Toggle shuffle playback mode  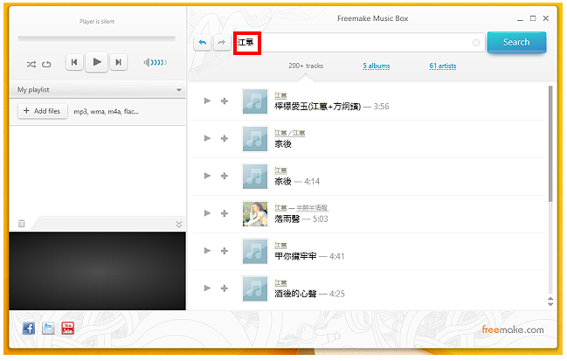31,65
